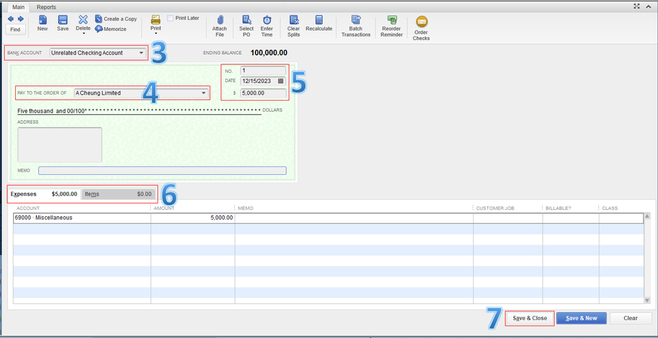Image resolution: width=658 pixels, height=338 pixels.
Task: Click scroll down arrow in expenses table
Action: [x=647, y=300]
